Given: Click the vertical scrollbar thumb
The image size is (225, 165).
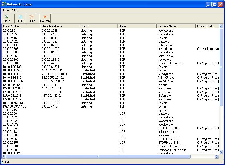Looking at the screenshot, I should point(221,67).
